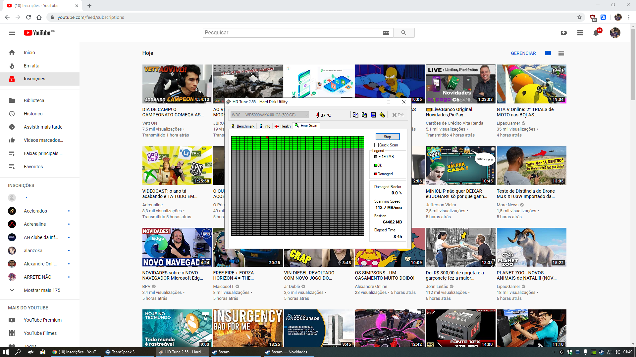Open Em alta in sidebar

tap(40, 66)
